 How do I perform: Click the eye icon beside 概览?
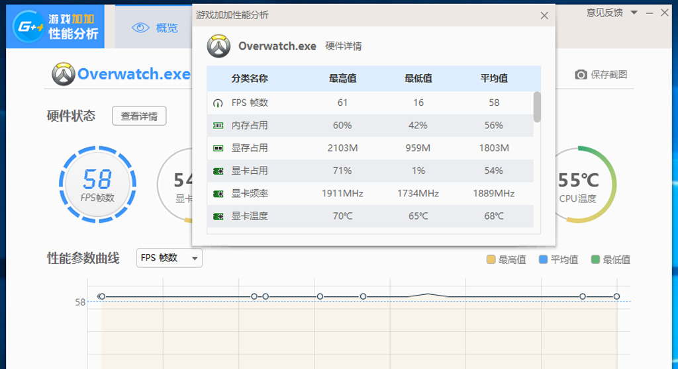[140, 28]
